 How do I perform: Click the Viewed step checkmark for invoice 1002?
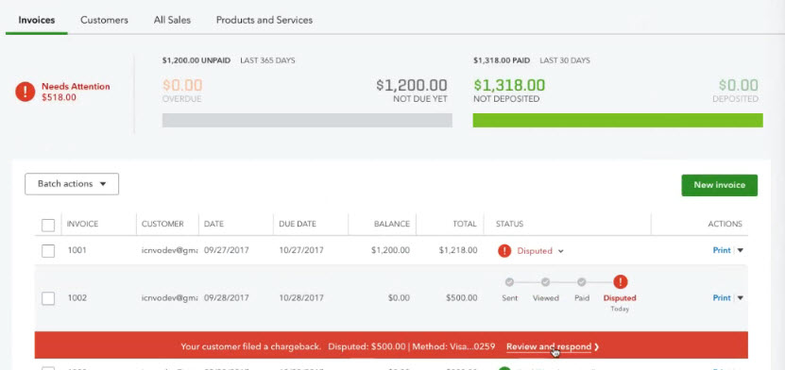click(545, 282)
